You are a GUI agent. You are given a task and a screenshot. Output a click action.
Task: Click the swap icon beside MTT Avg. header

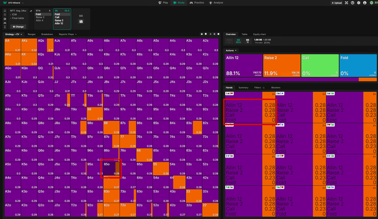pyautogui.click(x=31, y=11)
